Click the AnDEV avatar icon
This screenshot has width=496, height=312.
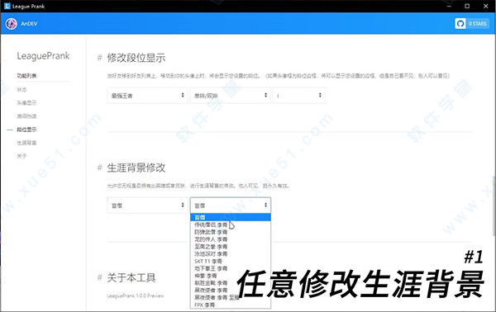(x=11, y=24)
